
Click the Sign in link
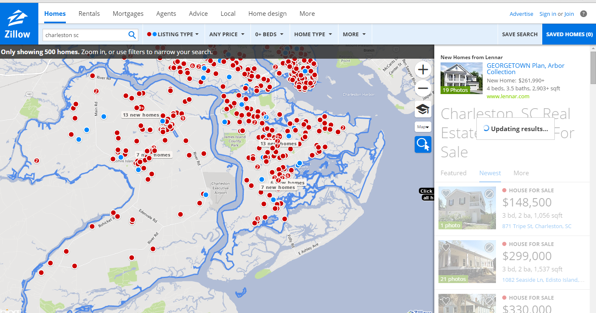(548, 14)
